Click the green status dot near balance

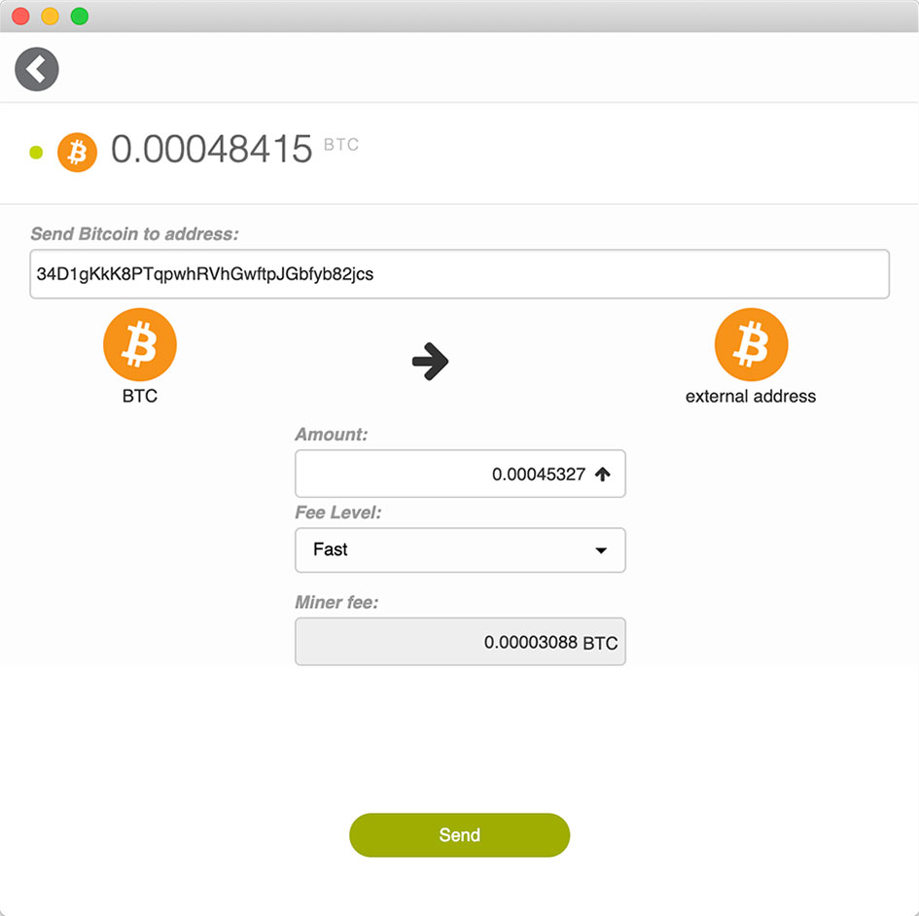36,153
